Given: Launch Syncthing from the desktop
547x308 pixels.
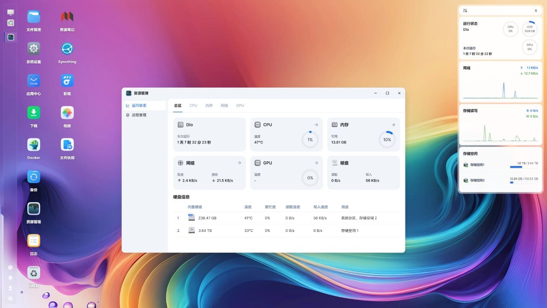Looking at the screenshot, I should [67, 49].
